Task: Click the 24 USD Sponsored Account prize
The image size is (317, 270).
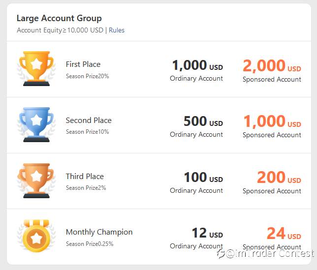Action: [x=272, y=239]
